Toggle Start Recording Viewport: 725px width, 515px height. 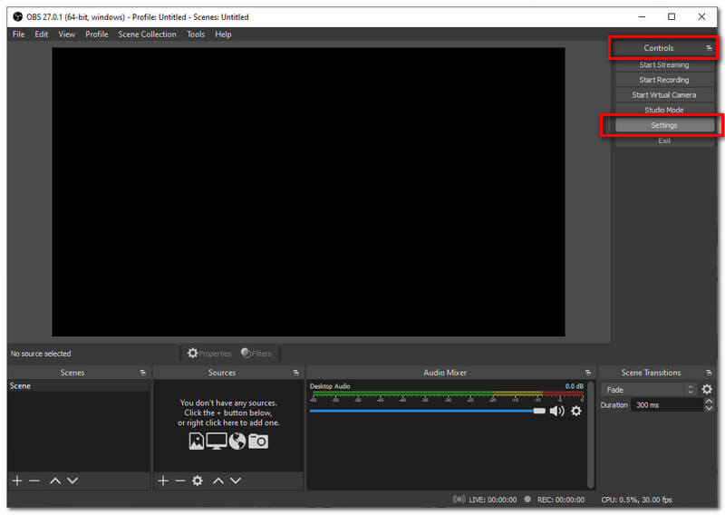[663, 80]
